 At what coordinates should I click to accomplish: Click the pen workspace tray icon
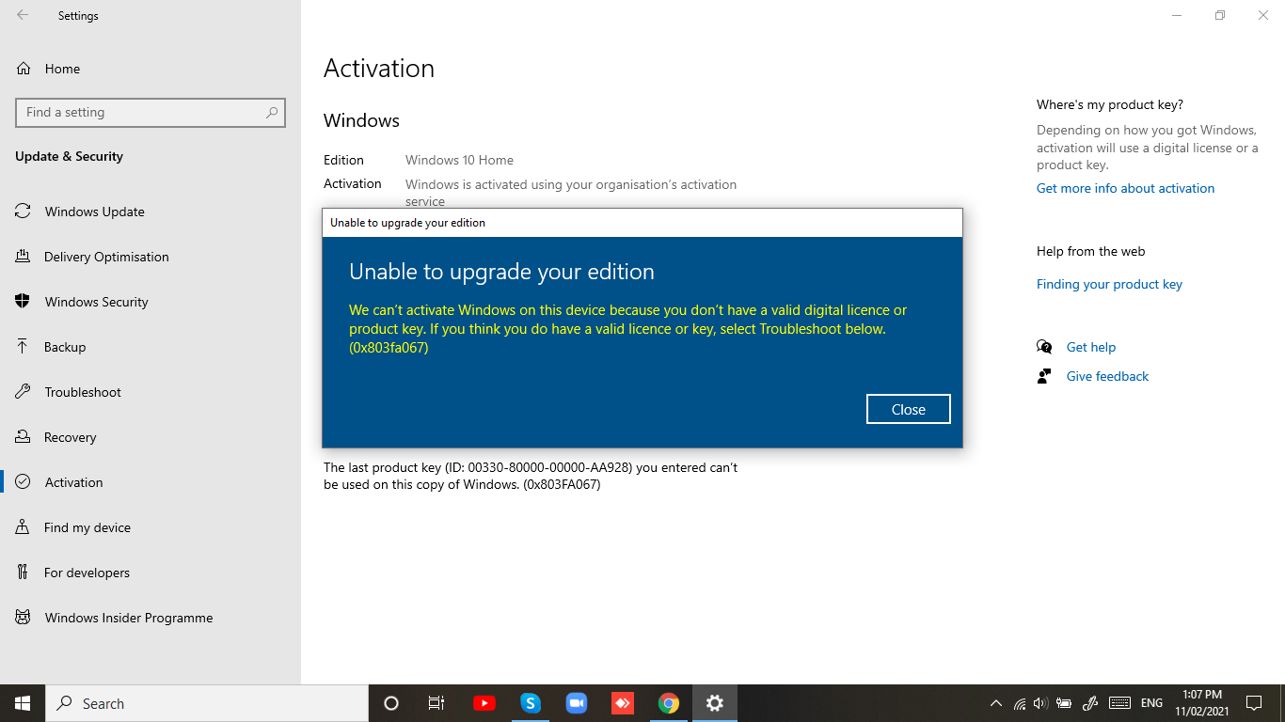pyautogui.click(x=1090, y=703)
